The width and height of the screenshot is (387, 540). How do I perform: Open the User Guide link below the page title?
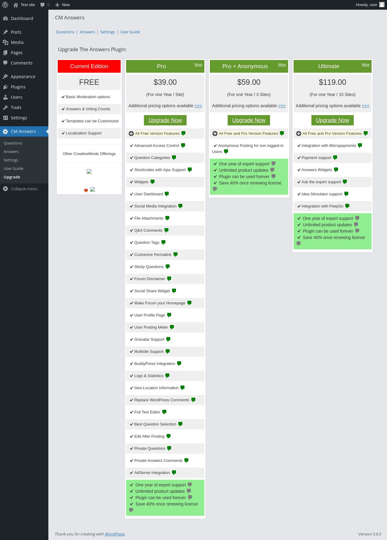click(x=130, y=32)
